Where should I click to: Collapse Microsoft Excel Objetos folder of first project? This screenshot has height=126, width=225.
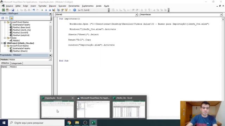point(5,22)
